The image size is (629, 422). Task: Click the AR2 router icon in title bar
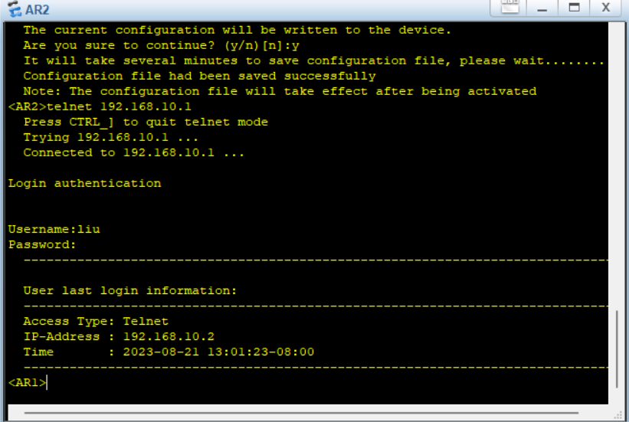[13, 9]
